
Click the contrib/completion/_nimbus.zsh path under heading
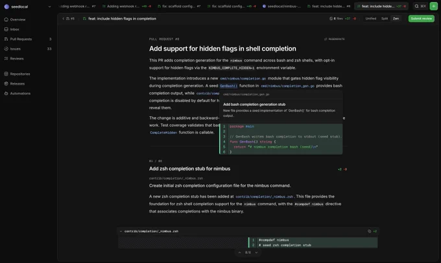click(176, 178)
